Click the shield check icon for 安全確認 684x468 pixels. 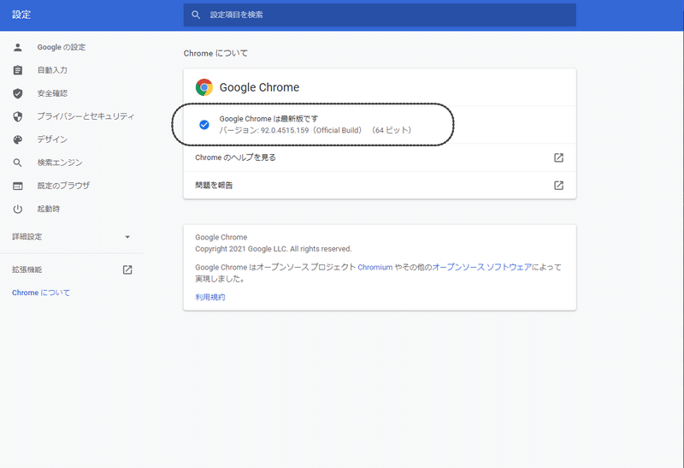pos(17,93)
